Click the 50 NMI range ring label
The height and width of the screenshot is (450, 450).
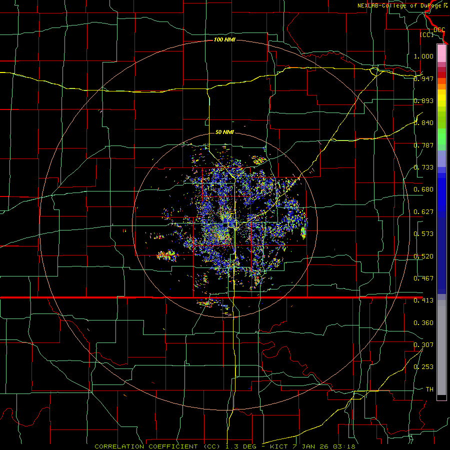(224, 132)
